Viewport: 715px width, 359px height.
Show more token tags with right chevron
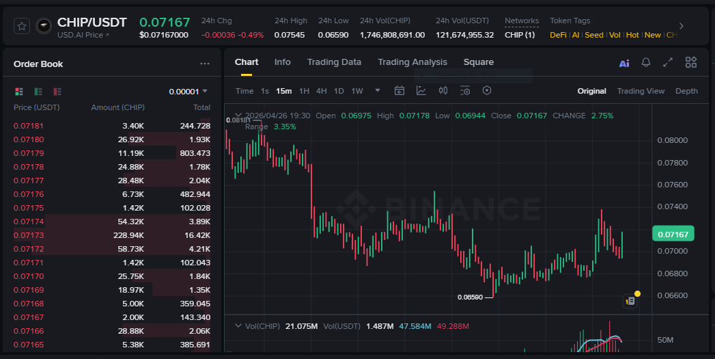pos(682,26)
